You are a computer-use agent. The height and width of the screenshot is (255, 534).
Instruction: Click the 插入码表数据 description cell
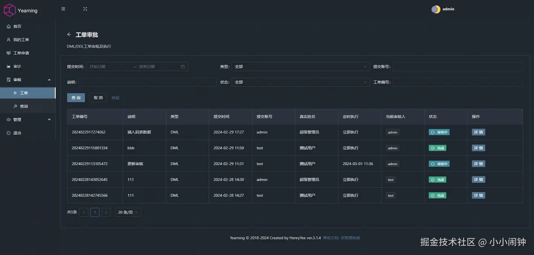139,132
